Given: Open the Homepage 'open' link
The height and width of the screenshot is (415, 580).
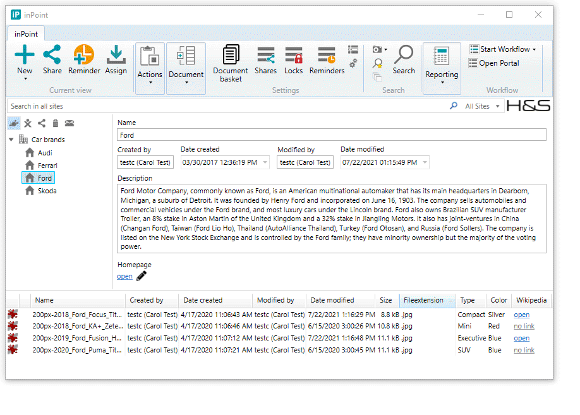Looking at the screenshot, I should coord(124,276).
